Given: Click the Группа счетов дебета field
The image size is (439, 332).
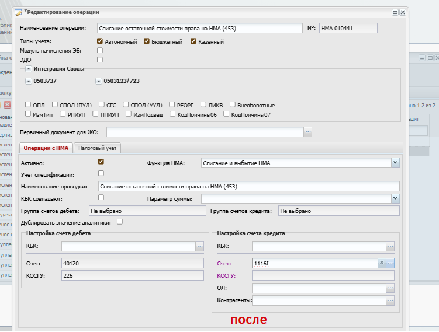Looking at the screenshot, I should point(147,211).
